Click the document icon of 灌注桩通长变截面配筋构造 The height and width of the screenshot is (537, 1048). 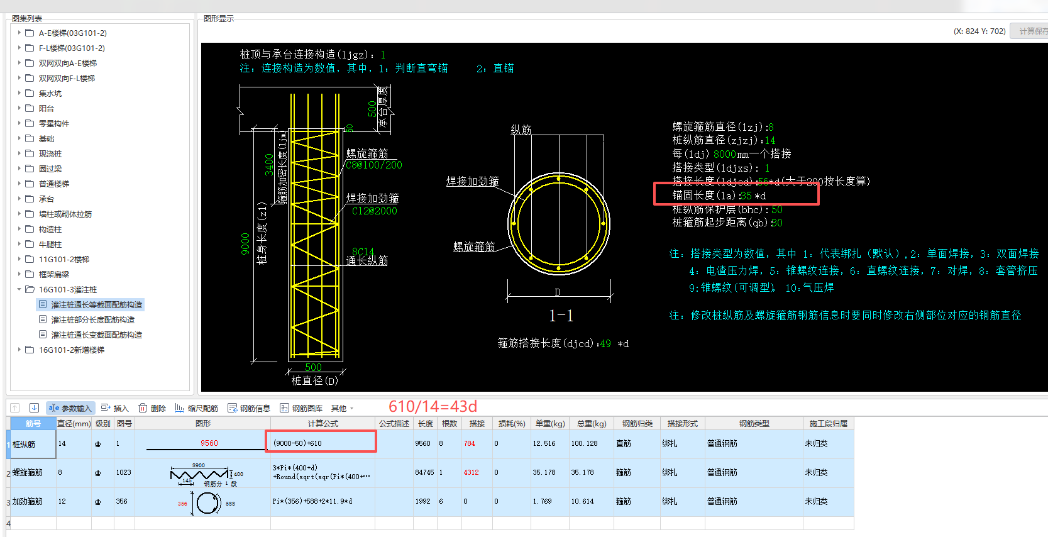point(43,335)
